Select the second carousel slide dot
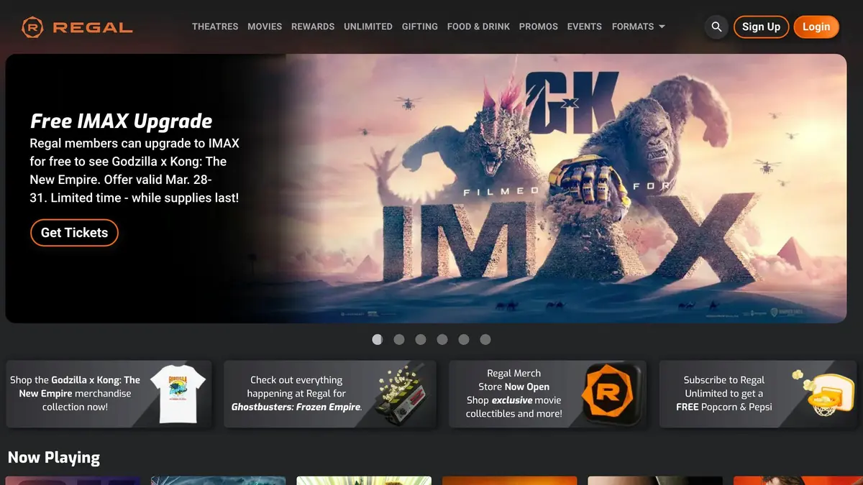 tap(398, 339)
